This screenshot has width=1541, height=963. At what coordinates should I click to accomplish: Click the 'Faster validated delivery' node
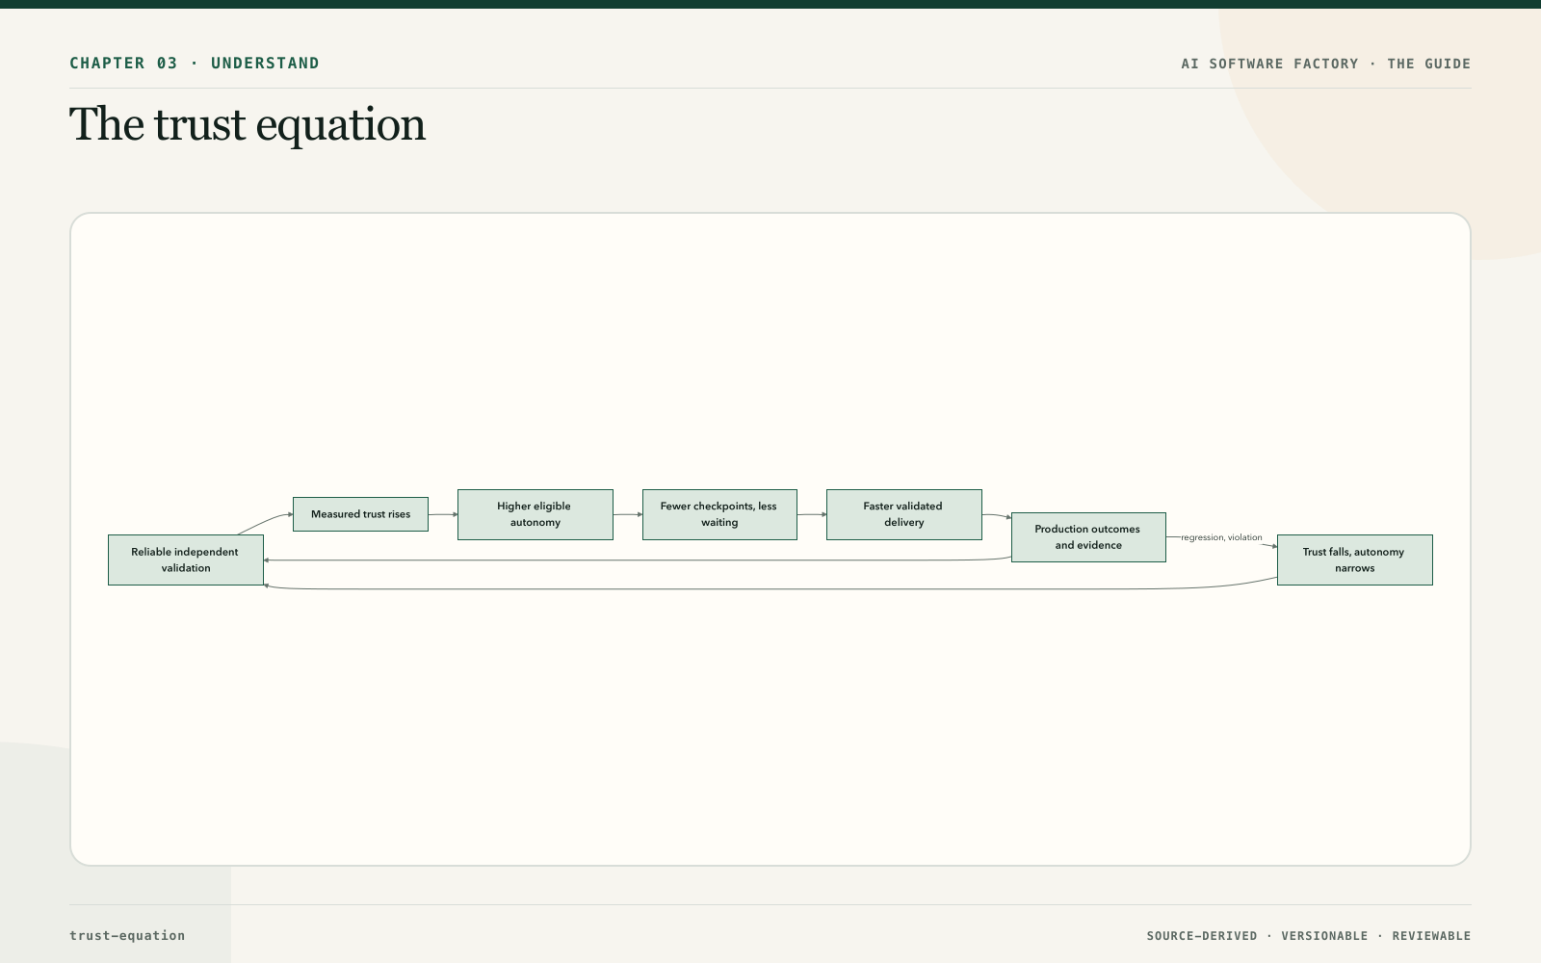904,514
